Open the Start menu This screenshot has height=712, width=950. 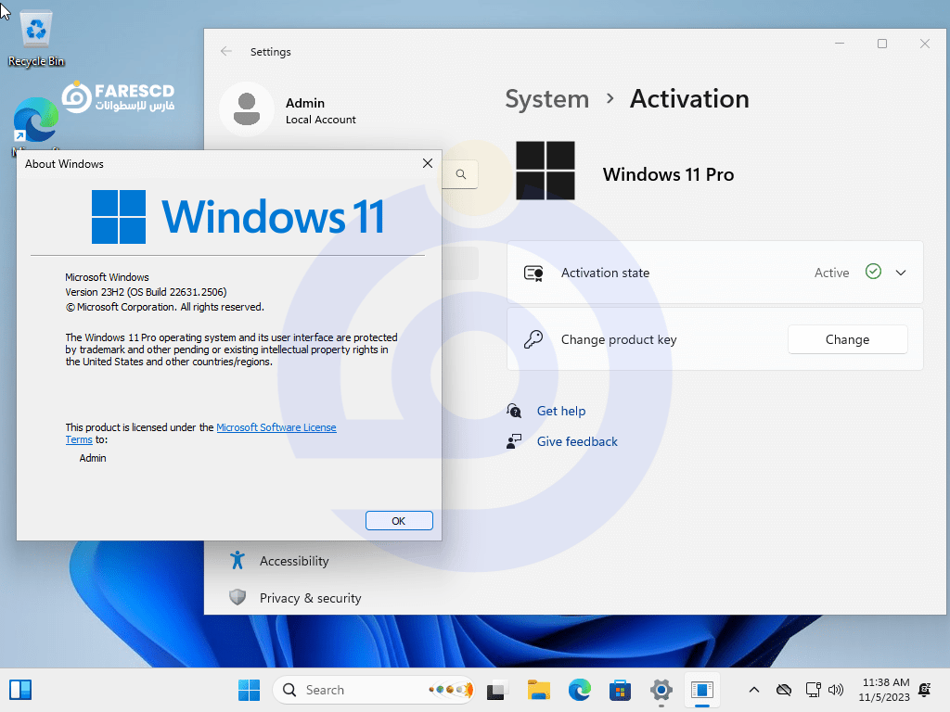249,690
